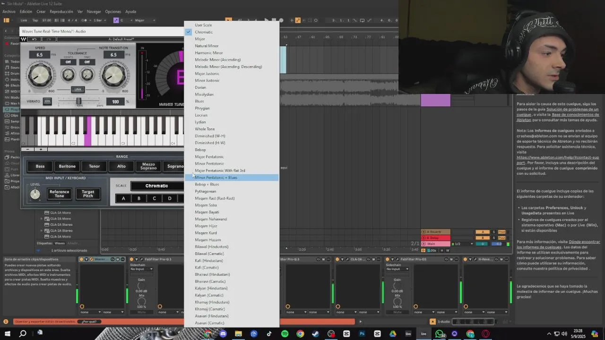Open the Steam icon in the taskbar
This screenshot has height=340, width=605.
[x=315, y=334]
